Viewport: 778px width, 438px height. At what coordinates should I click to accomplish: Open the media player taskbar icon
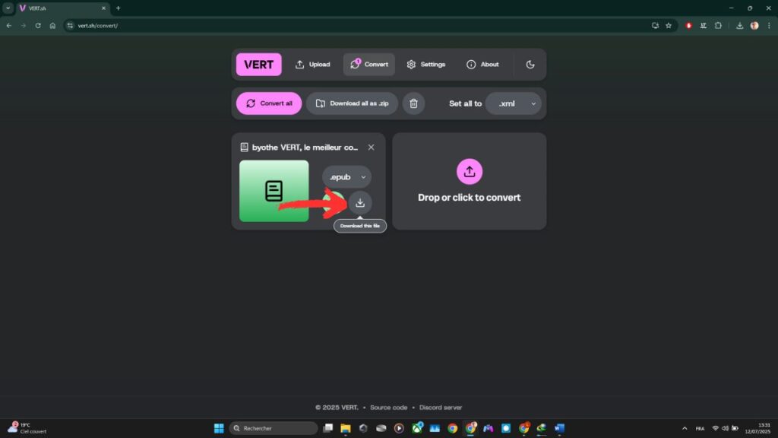399,428
